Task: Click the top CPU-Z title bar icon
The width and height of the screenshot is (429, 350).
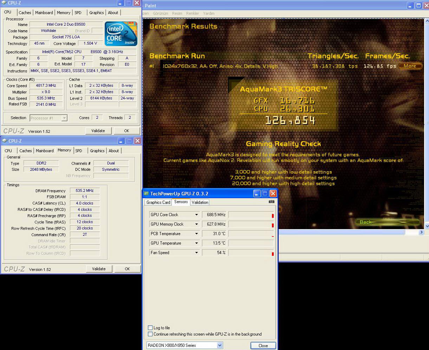Action: [x=4, y=3]
